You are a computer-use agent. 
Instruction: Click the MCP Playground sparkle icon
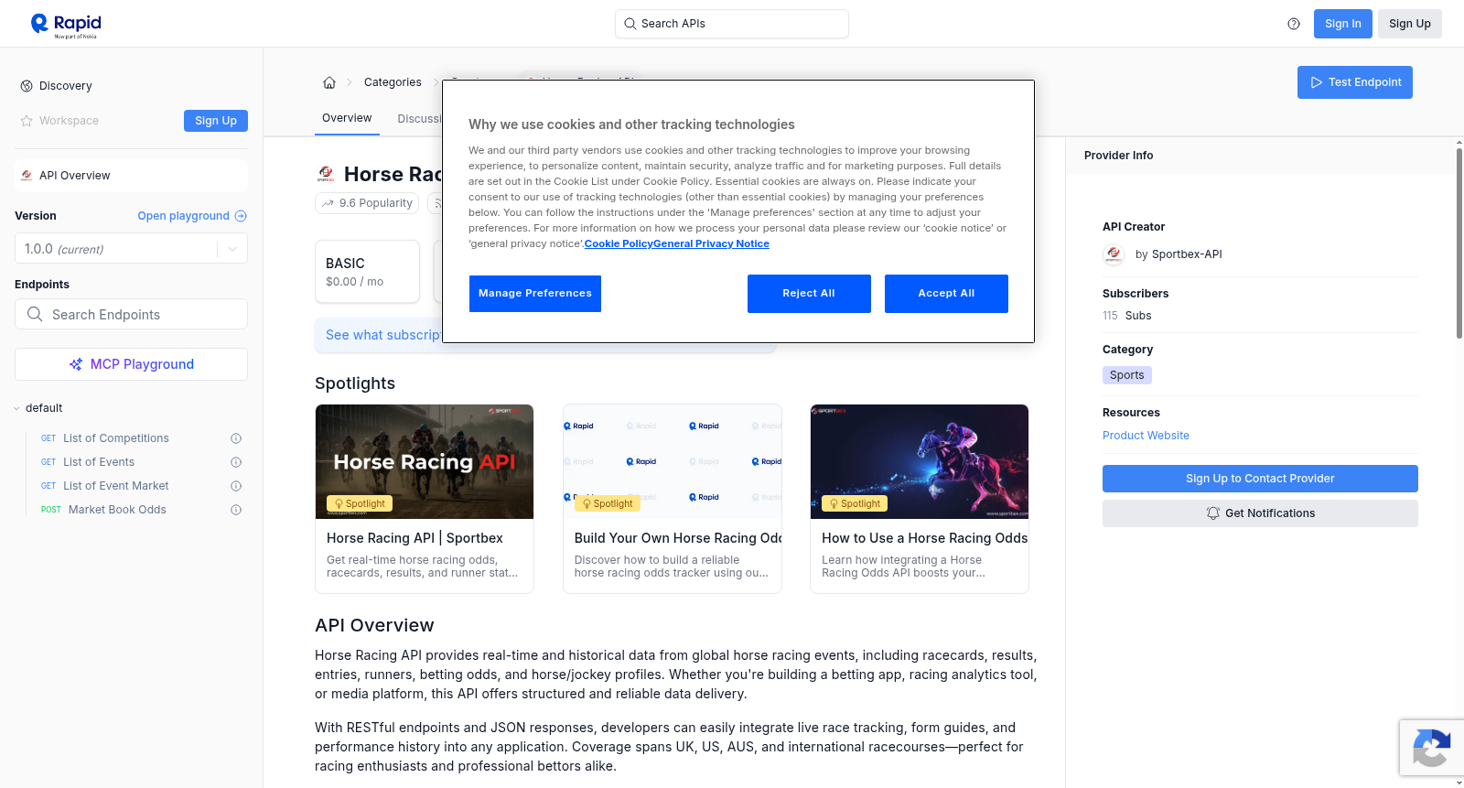pos(76,364)
